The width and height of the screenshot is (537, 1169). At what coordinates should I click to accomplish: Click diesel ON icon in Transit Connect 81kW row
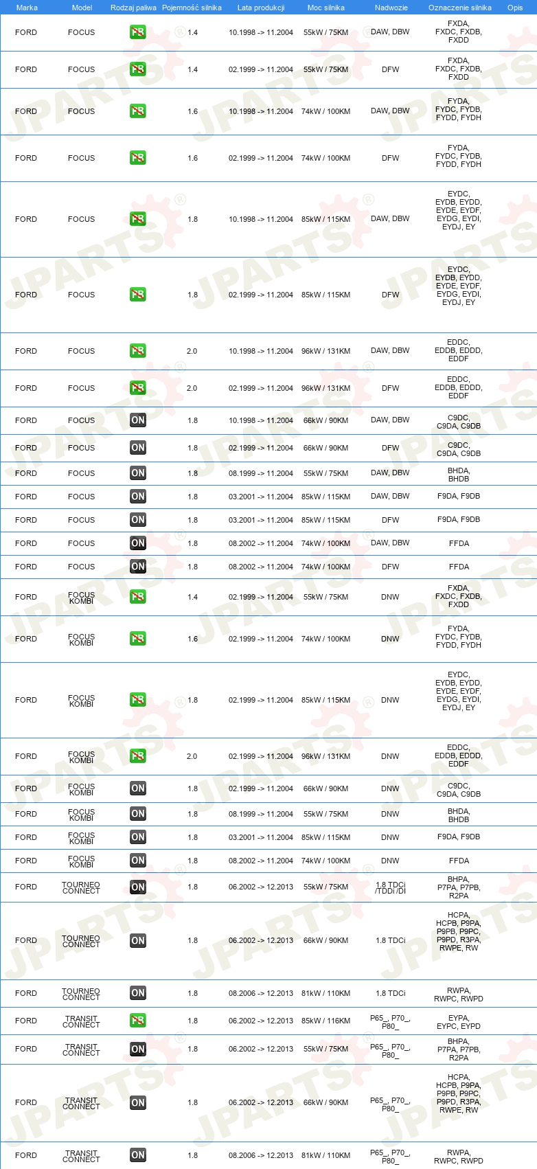[x=137, y=1155]
